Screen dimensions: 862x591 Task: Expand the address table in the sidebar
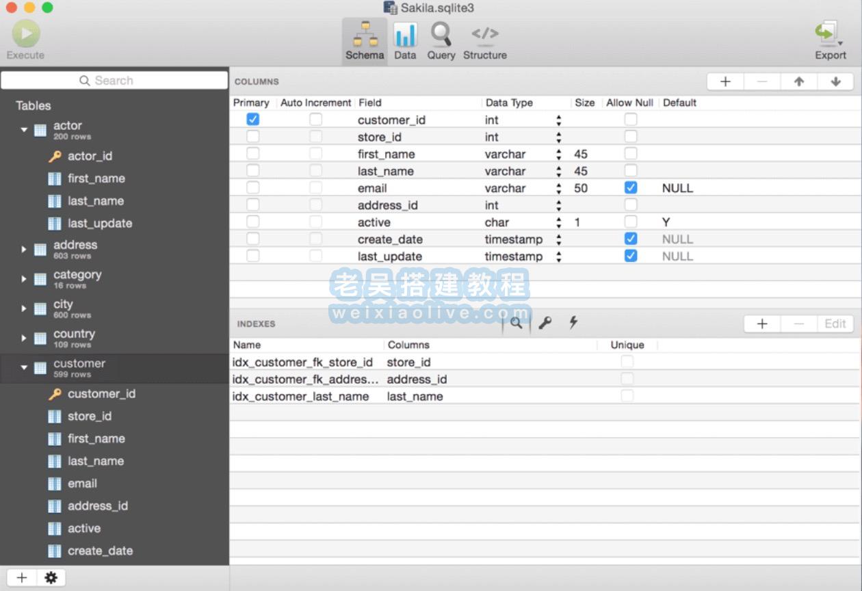pyautogui.click(x=24, y=248)
